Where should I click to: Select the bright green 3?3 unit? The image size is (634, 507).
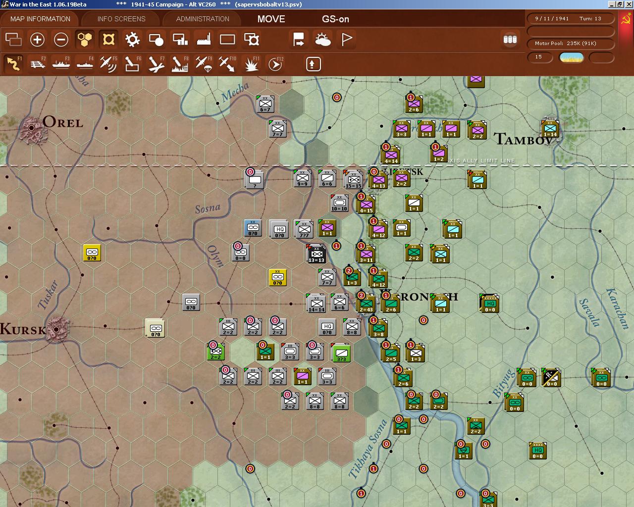click(341, 353)
